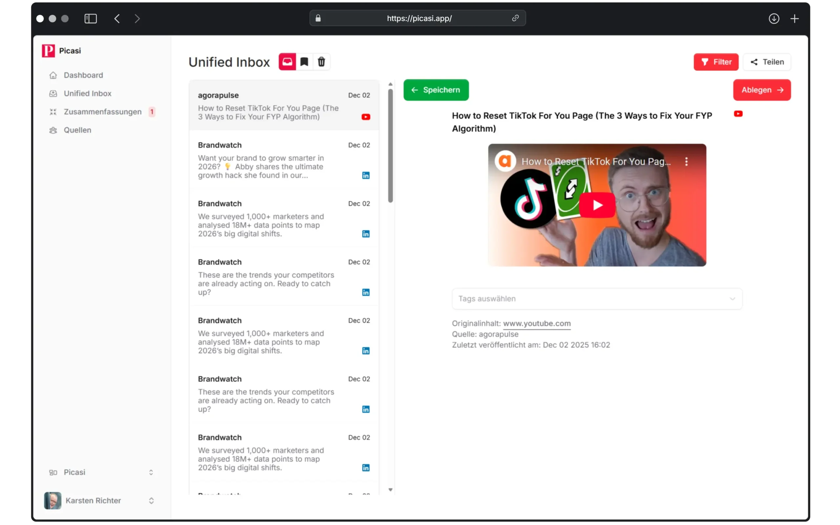
Task: Click the Filter button
Action: coord(716,62)
